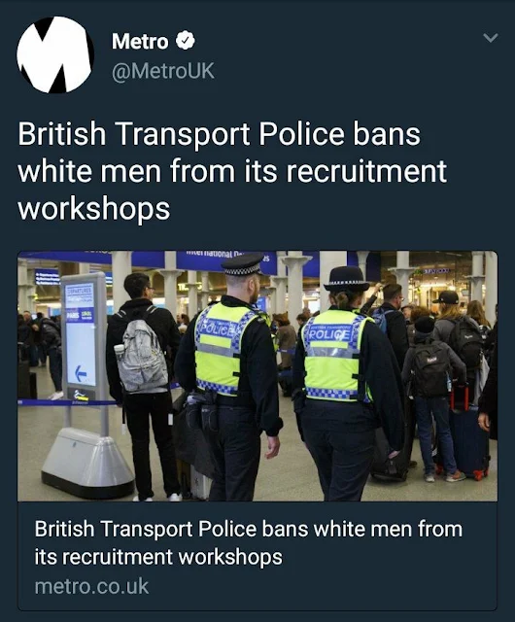This screenshot has width=515, height=622.
Task: Click the blue arrow sign in the photo
Action: [81, 373]
